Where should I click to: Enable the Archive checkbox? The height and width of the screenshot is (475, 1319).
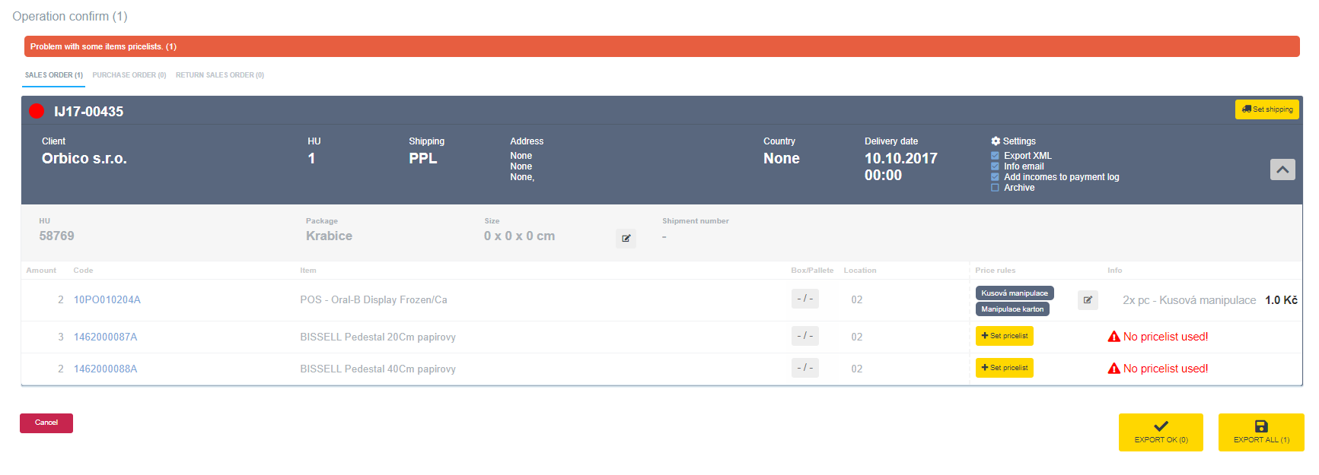point(995,188)
